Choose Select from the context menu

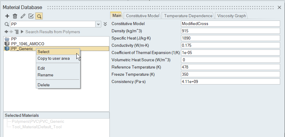click(43, 52)
